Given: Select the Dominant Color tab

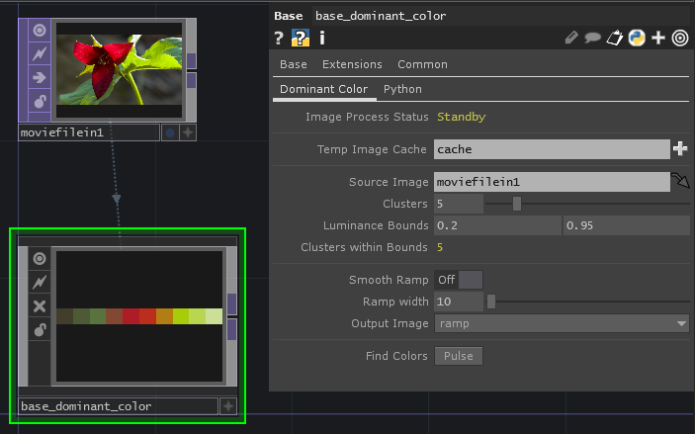Looking at the screenshot, I should [x=323, y=89].
